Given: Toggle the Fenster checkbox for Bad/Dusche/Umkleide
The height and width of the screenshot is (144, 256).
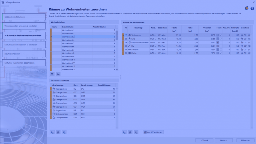Looking at the screenshot, I should [221, 42].
